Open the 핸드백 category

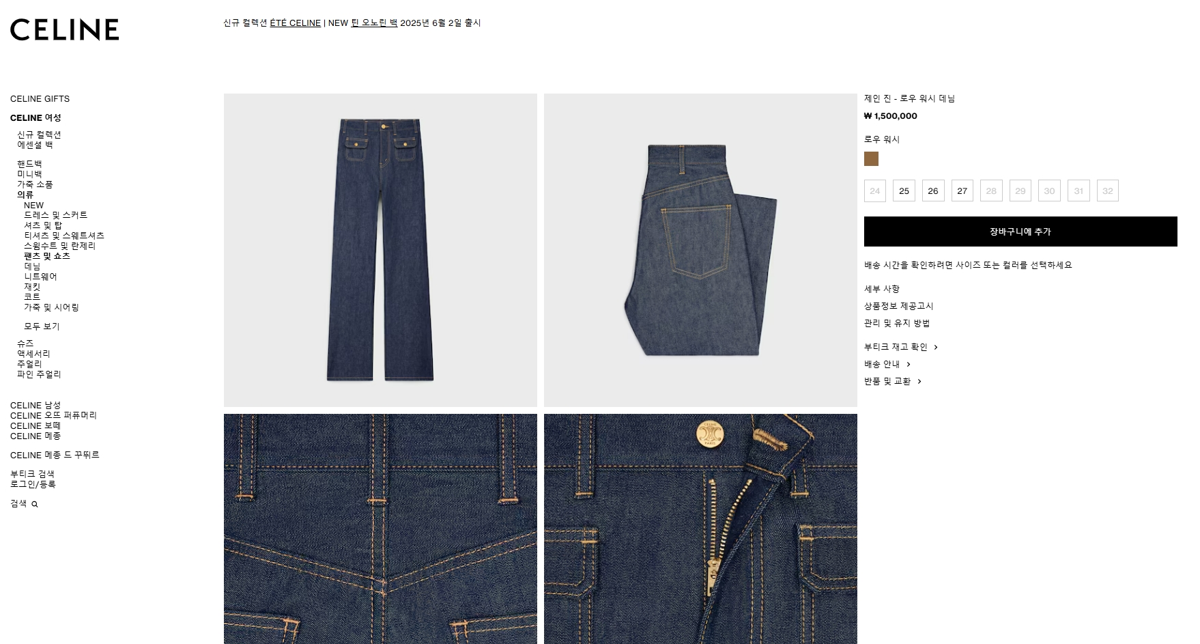(x=29, y=164)
